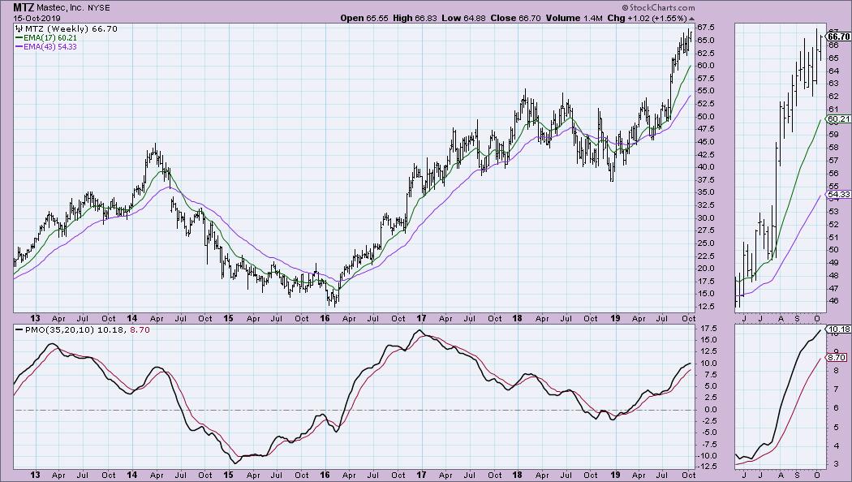Click the 10.18 PMO tag in zoom panel
The image size is (852, 482).
pyautogui.click(x=838, y=329)
